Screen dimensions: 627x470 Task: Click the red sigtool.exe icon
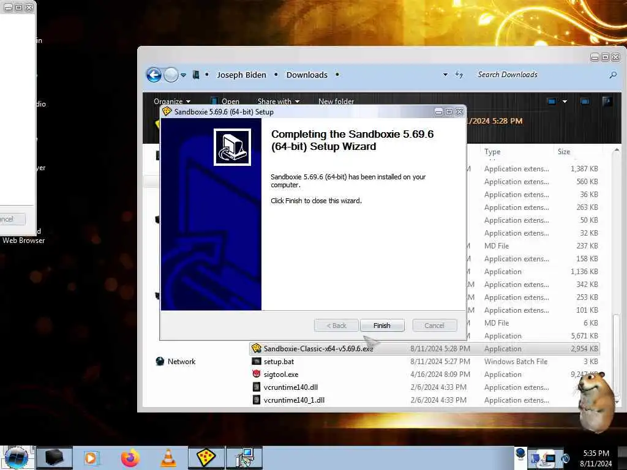(257, 374)
